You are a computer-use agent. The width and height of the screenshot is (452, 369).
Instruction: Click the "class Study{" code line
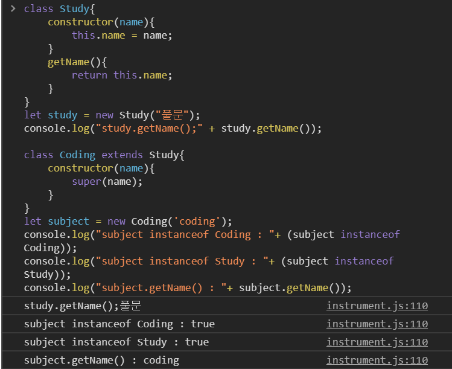coord(59,8)
